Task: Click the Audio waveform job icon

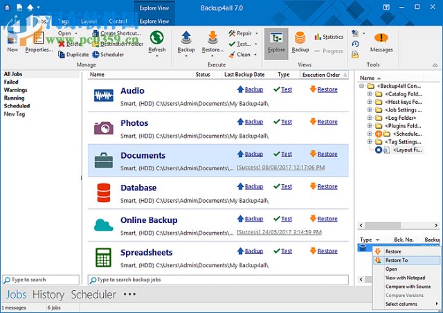Action: click(104, 96)
